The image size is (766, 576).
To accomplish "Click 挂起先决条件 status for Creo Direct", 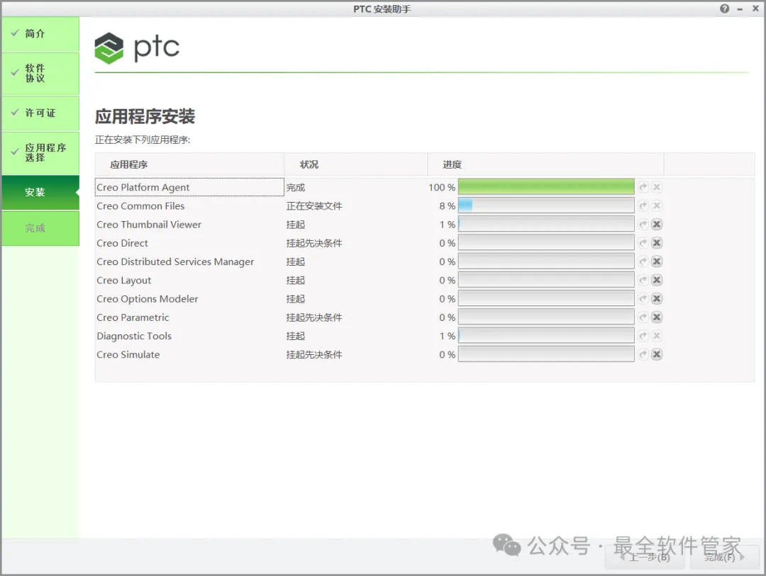I will tap(314, 243).
